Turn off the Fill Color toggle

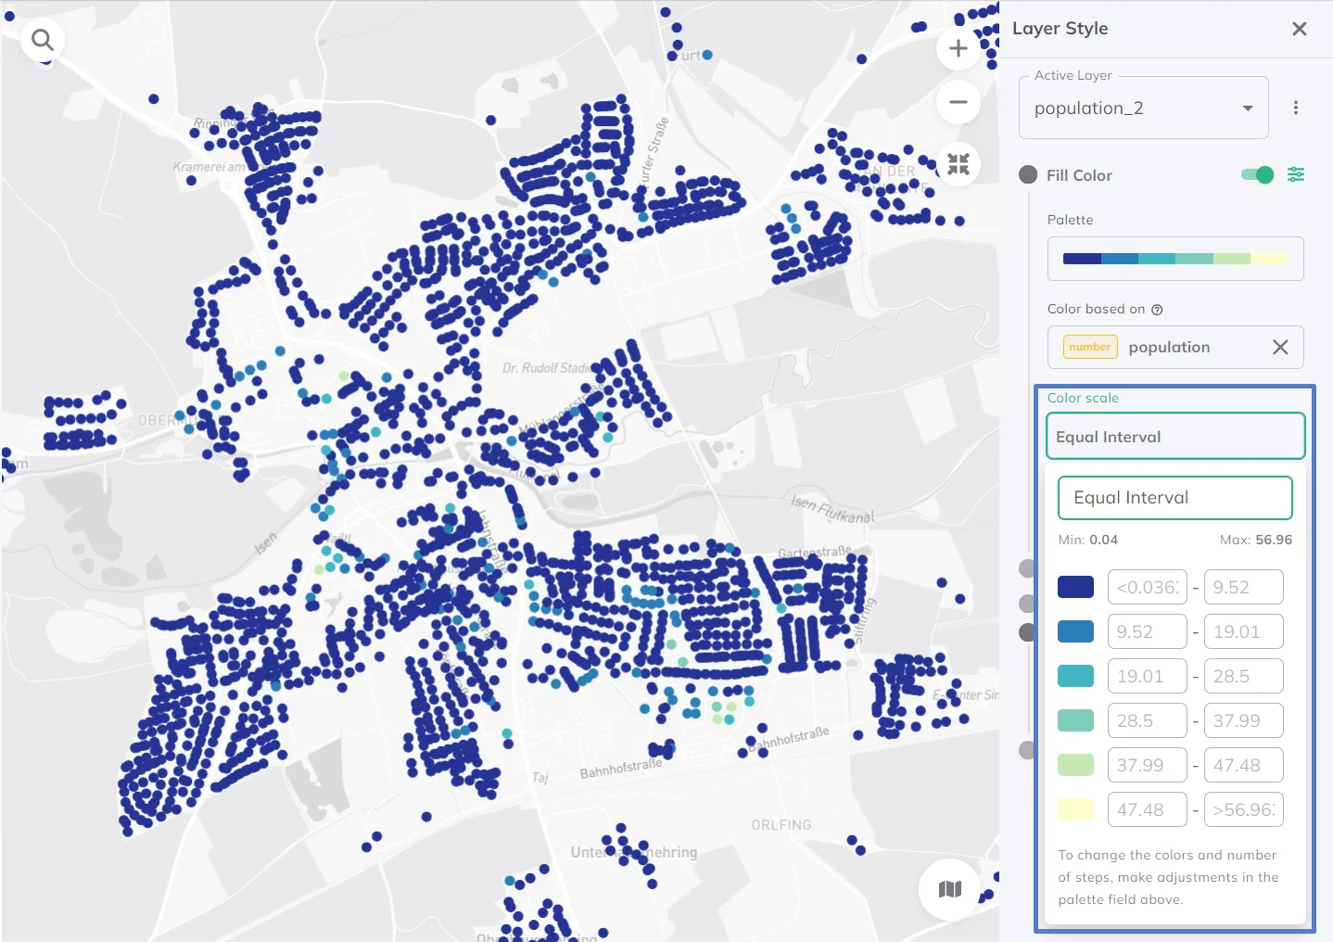pos(1258,174)
